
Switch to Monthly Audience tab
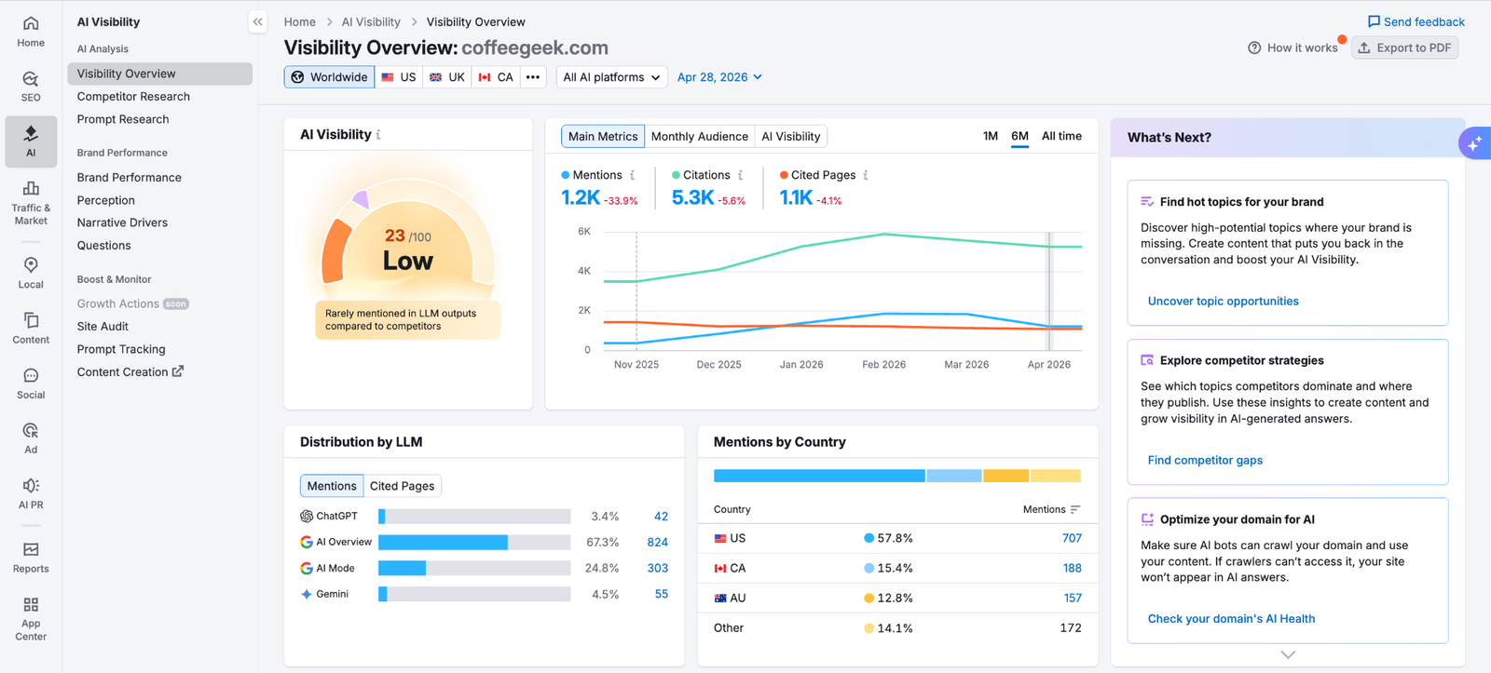pyautogui.click(x=700, y=136)
